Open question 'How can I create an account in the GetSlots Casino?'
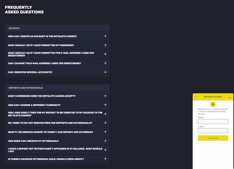This screenshot has width=234, height=169. pos(57,36)
